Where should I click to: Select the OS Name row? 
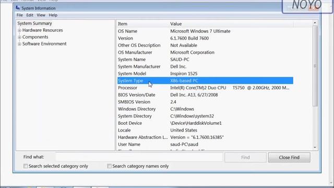coord(205,31)
